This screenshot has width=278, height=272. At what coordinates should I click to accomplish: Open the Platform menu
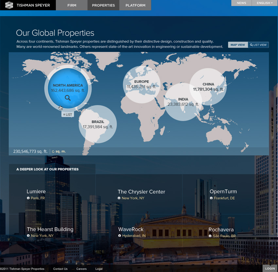pyautogui.click(x=135, y=5)
